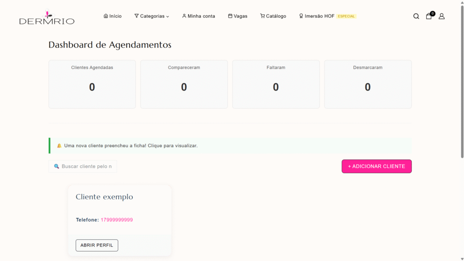This screenshot has width=464, height=261.
Task: Open the Imersão HOF menu link
Action: tap(317, 16)
